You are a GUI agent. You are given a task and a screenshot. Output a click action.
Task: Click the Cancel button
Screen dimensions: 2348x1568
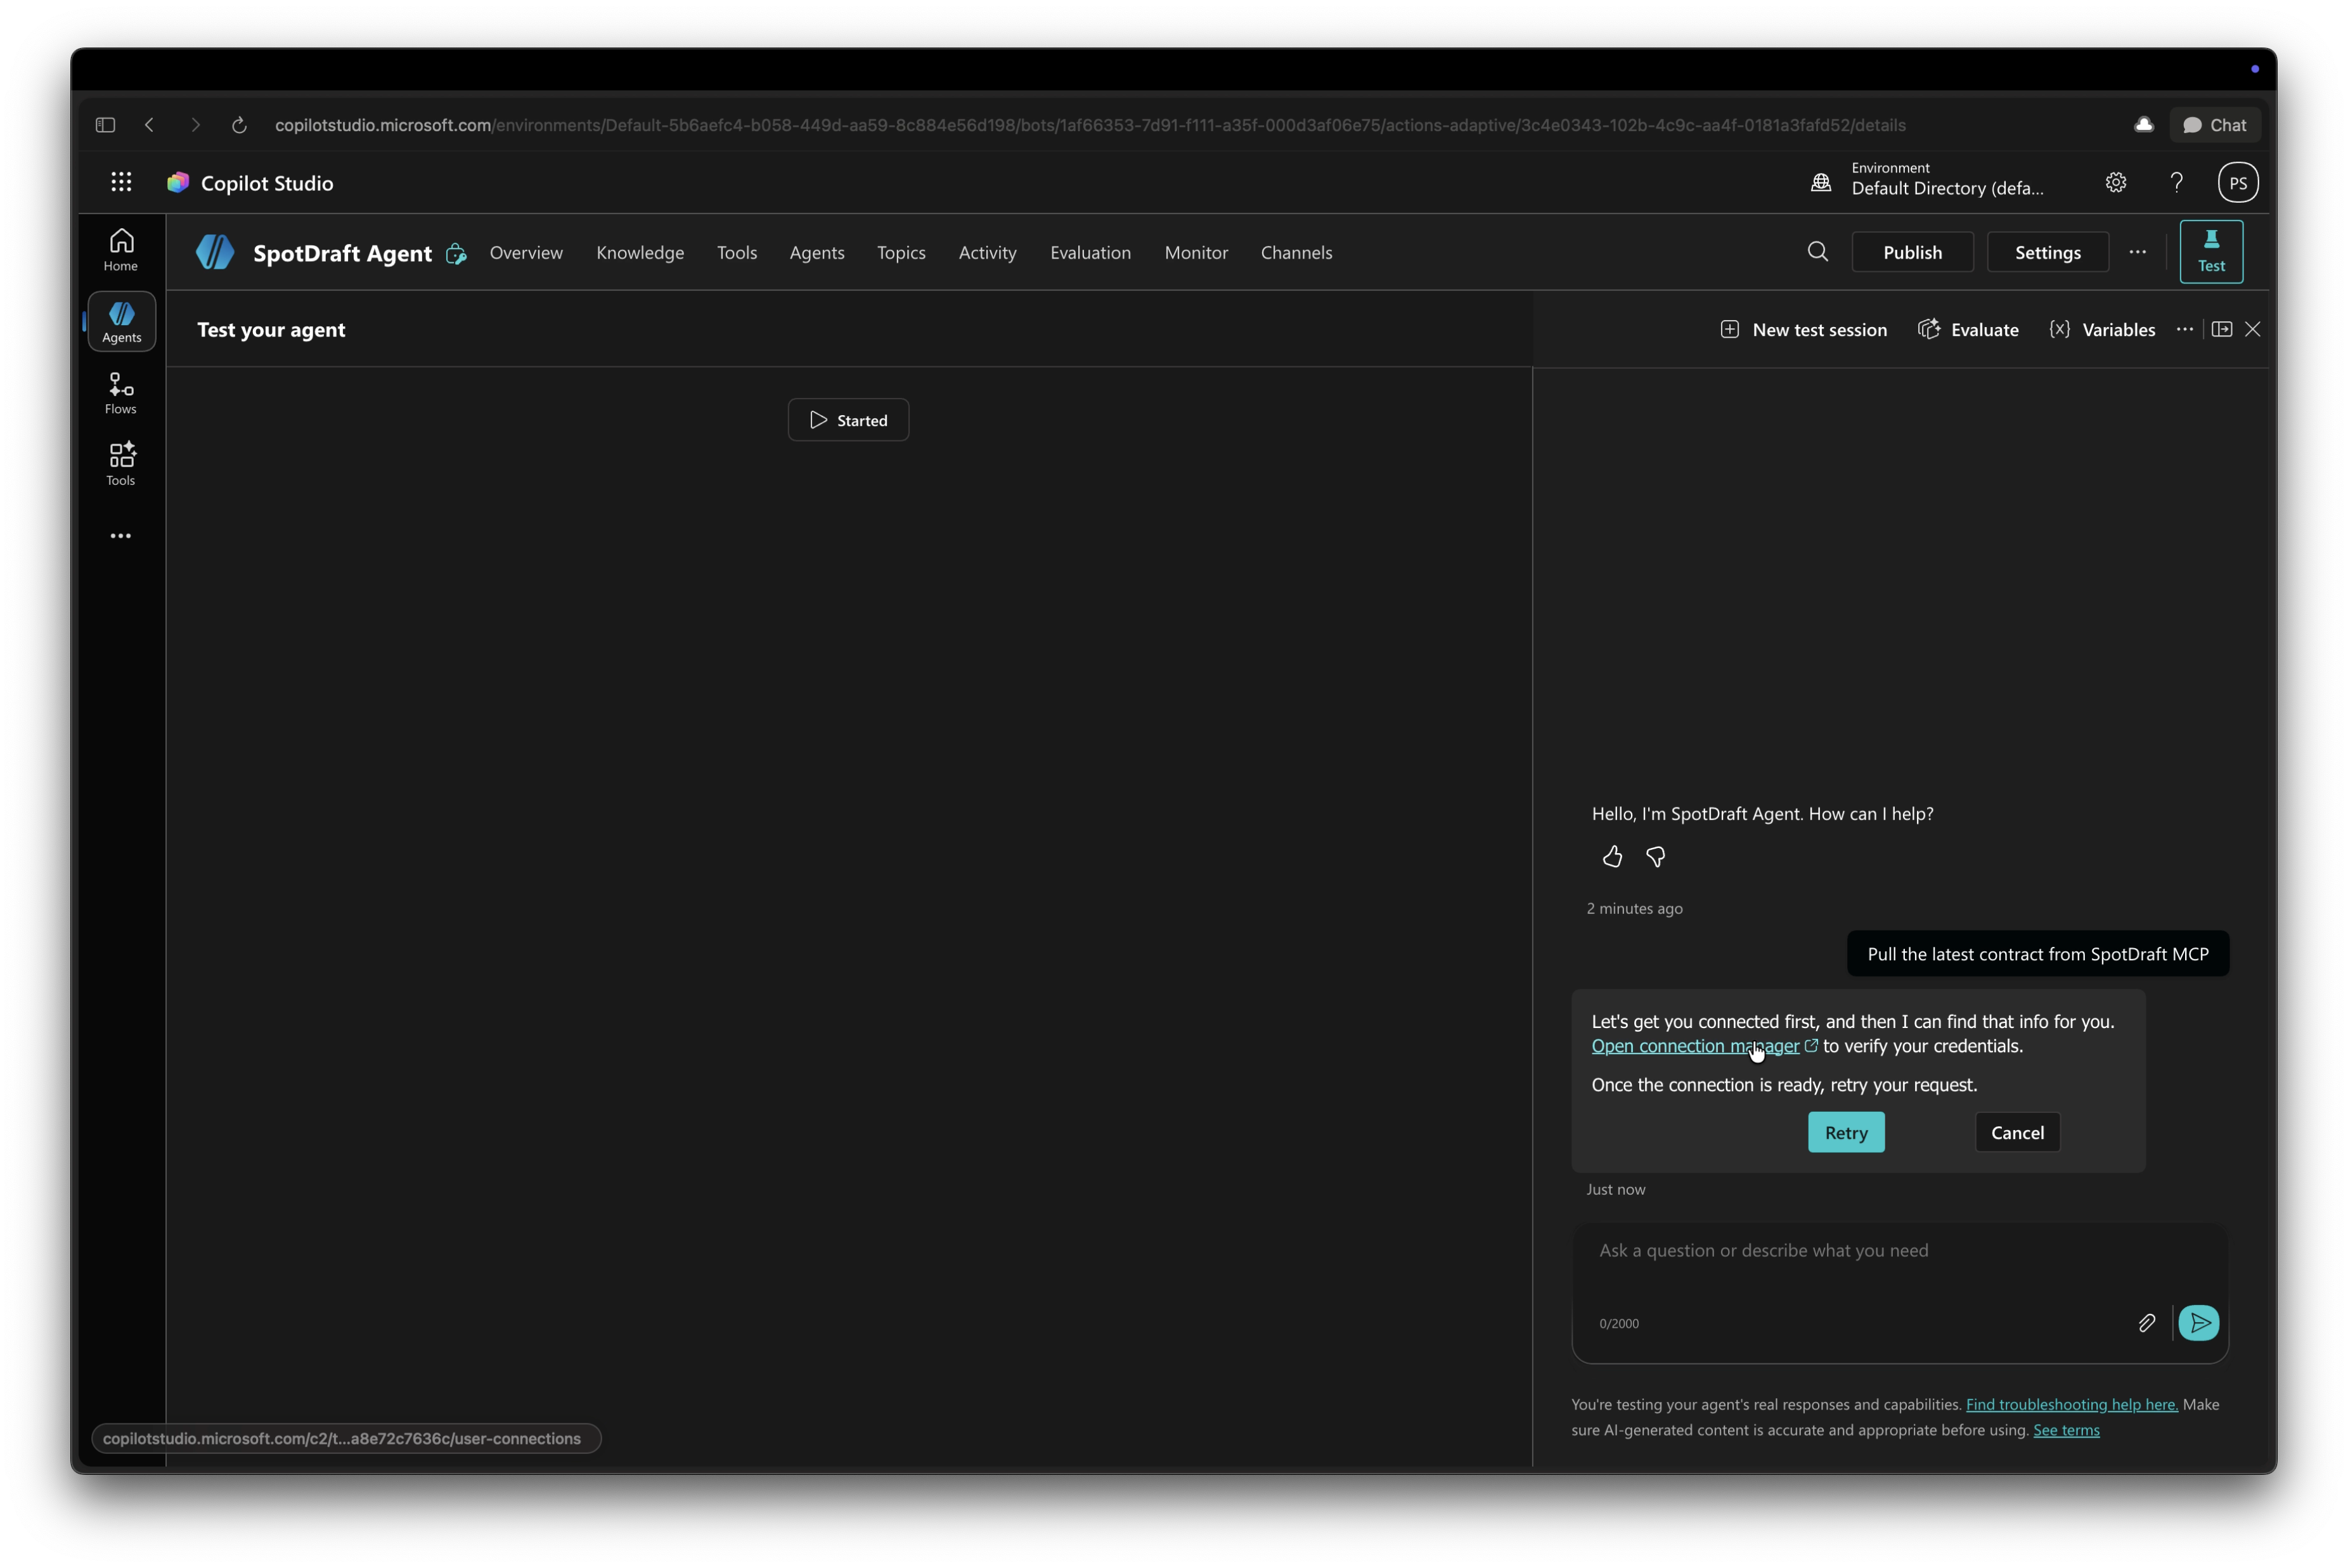click(2017, 1132)
